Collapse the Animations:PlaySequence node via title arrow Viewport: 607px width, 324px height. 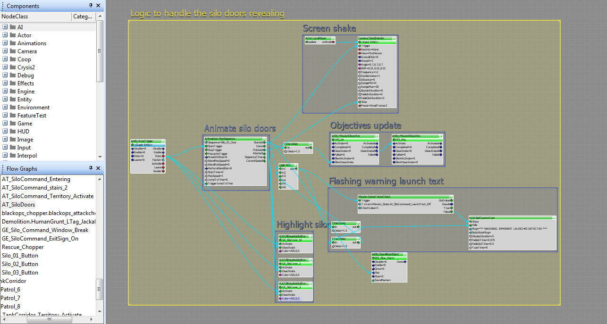click(x=266, y=139)
